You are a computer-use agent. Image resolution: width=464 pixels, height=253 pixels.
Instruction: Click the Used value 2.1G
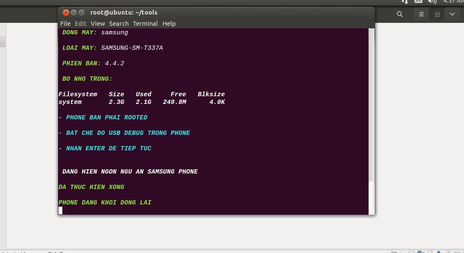coord(144,102)
